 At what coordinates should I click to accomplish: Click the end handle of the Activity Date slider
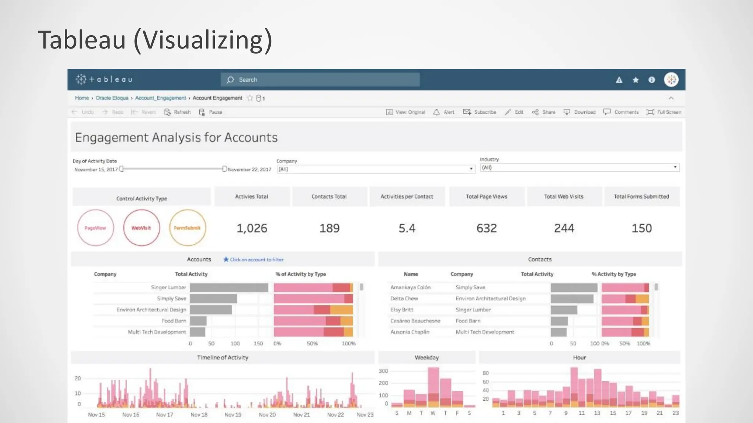(224, 169)
